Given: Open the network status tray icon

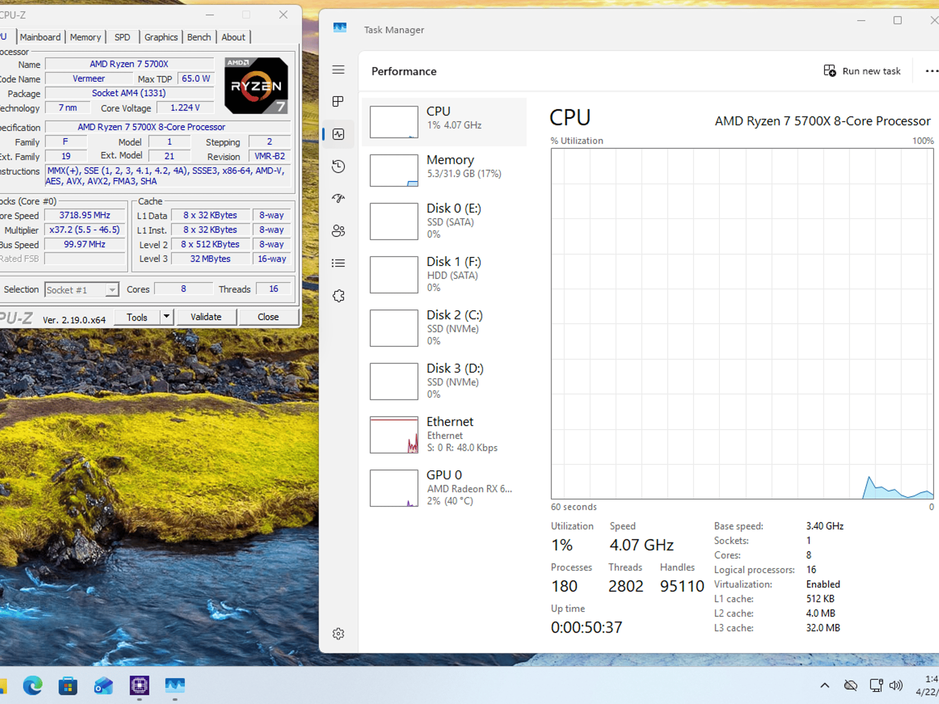Looking at the screenshot, I should [876, 686].
